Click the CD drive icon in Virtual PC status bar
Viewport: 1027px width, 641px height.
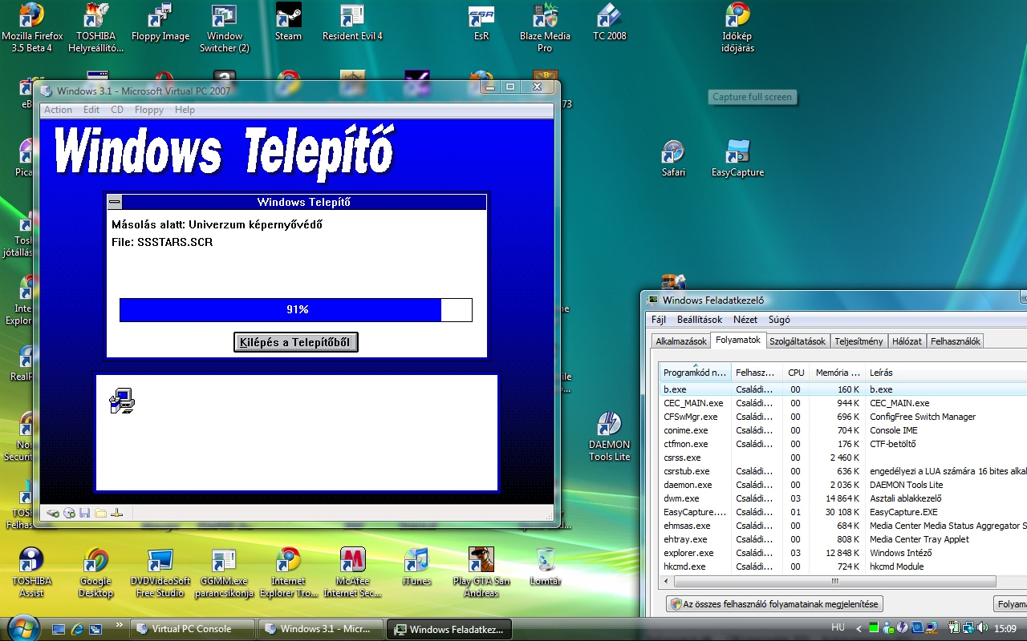pos(69,513)
